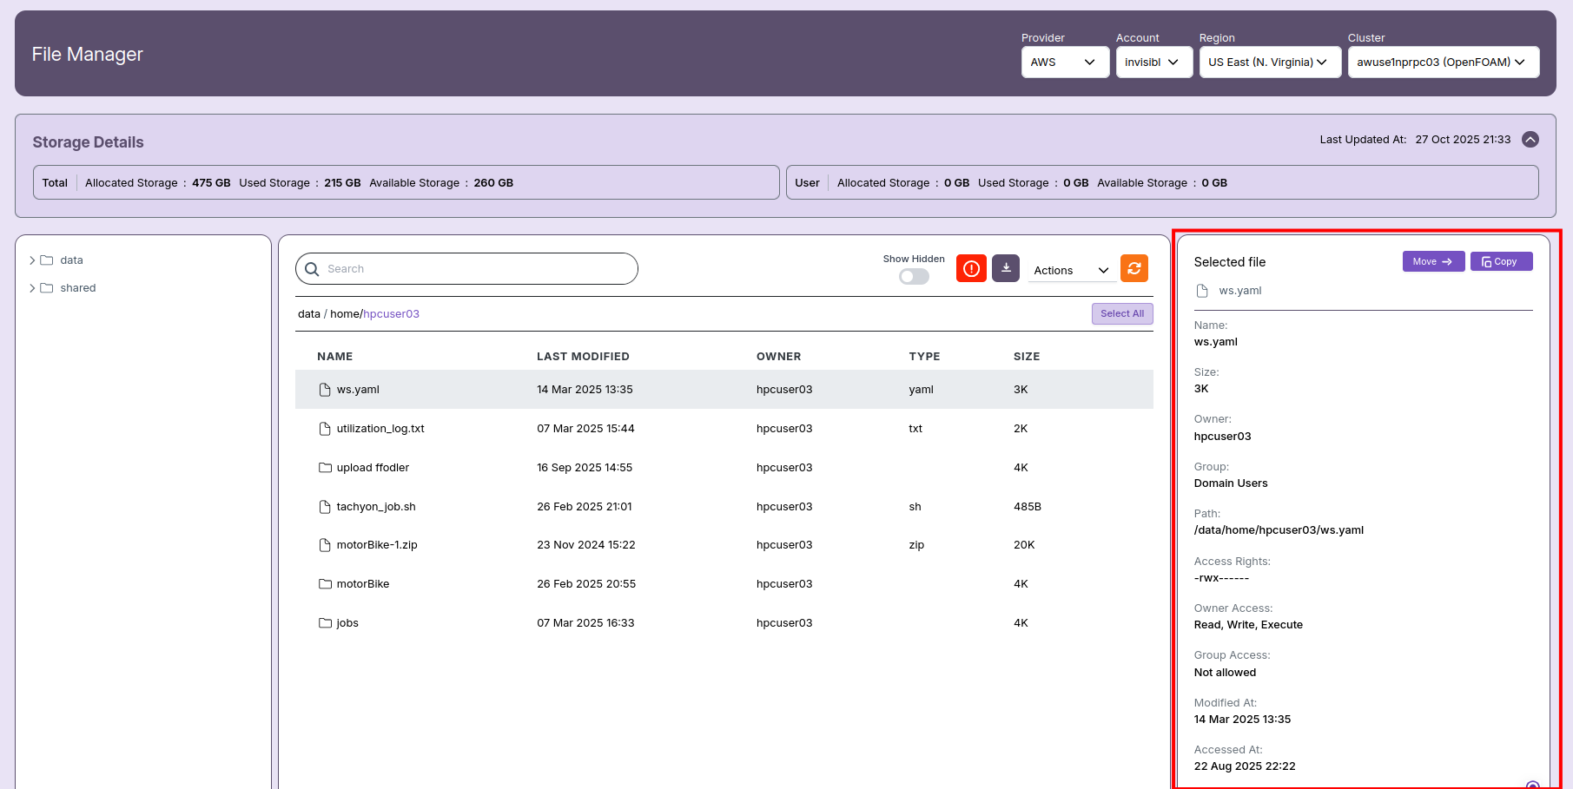The image size is (1573, 789).
Task: Select tachyon_job.sh file
Action: (376, 507)
